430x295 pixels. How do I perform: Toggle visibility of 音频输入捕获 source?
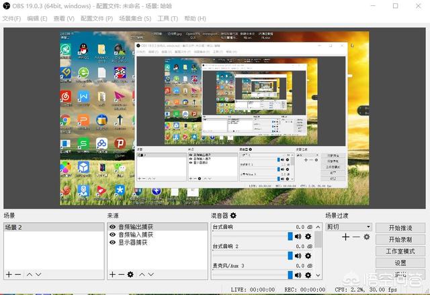coord(112,235)
